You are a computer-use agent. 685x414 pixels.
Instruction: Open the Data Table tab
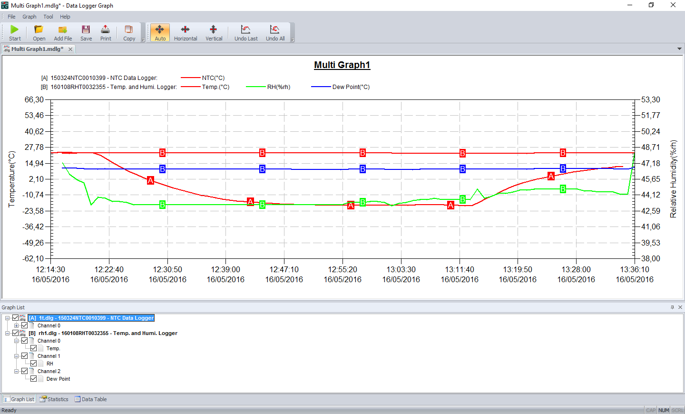[x=91, y=399]
